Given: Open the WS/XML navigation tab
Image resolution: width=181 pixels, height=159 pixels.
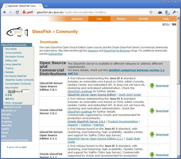Looking at the screenshot, I should coord(143,19).
